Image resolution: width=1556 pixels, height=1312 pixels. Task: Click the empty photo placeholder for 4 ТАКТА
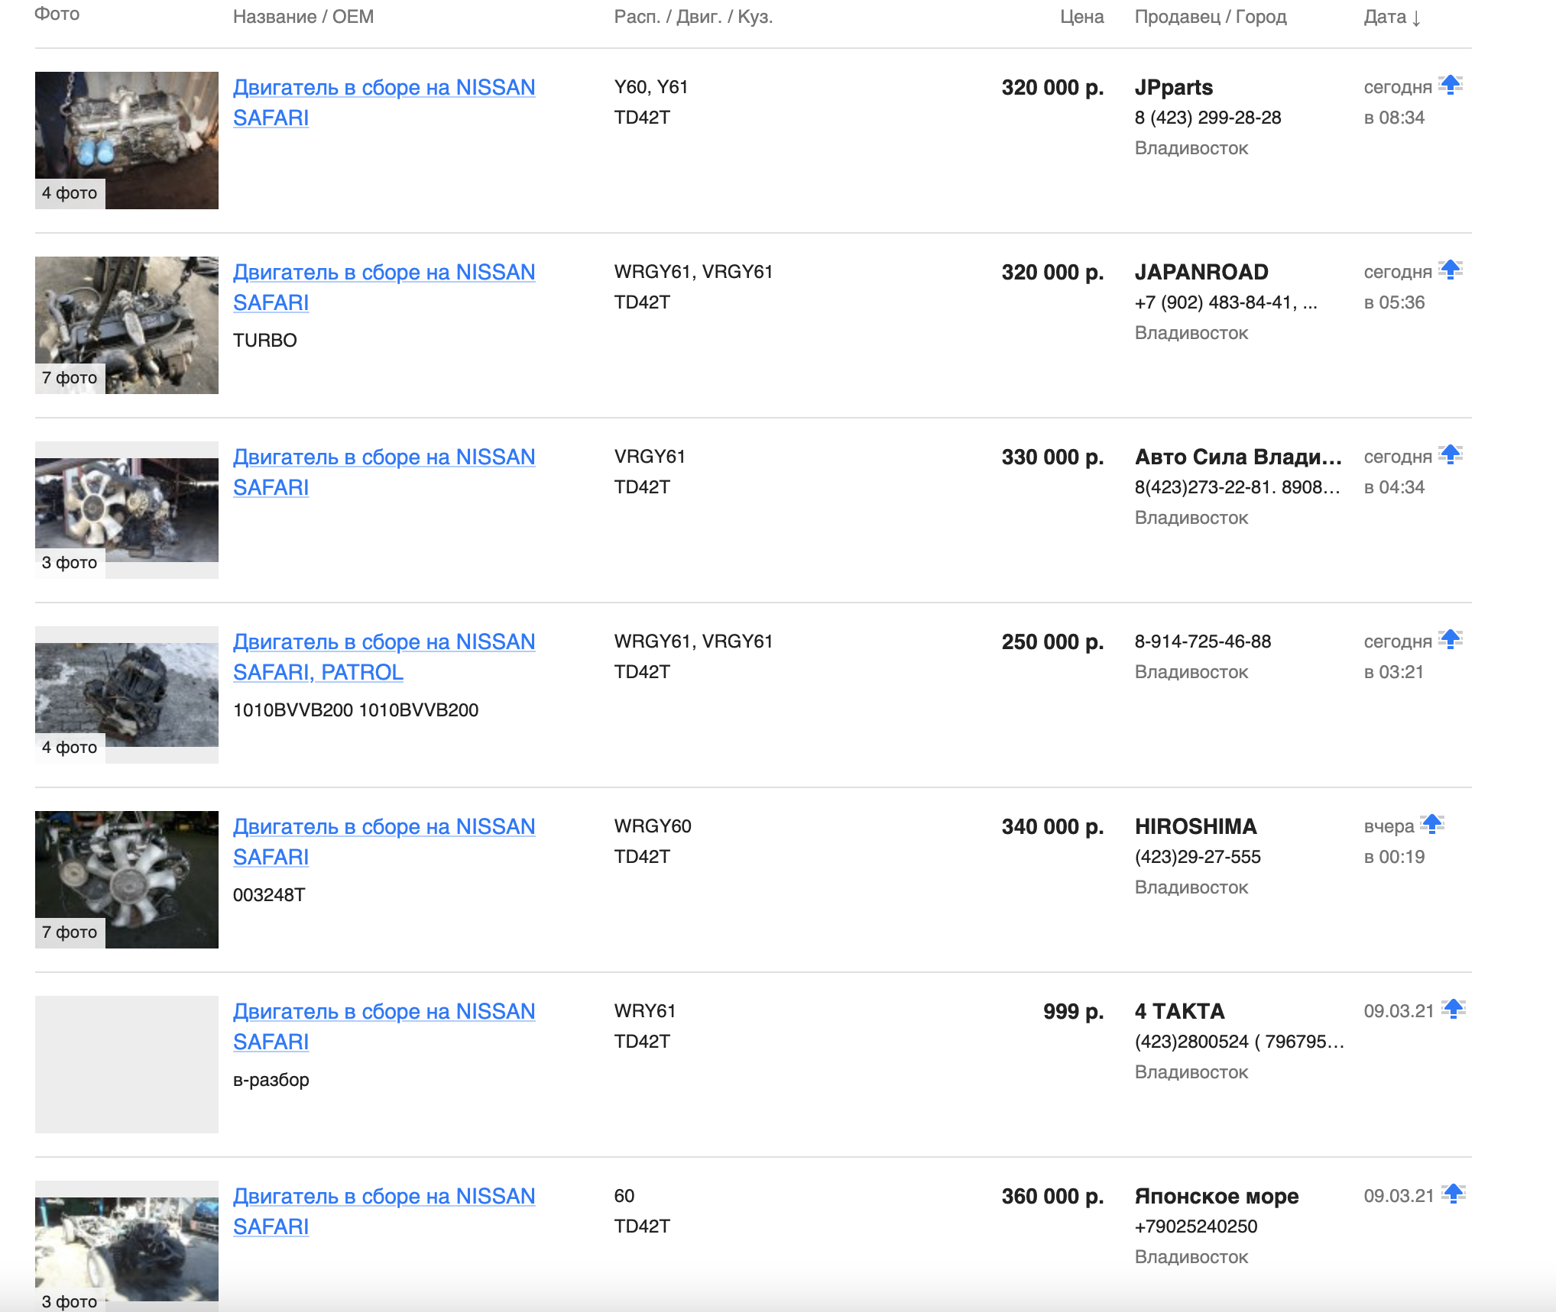(127, 1065)
